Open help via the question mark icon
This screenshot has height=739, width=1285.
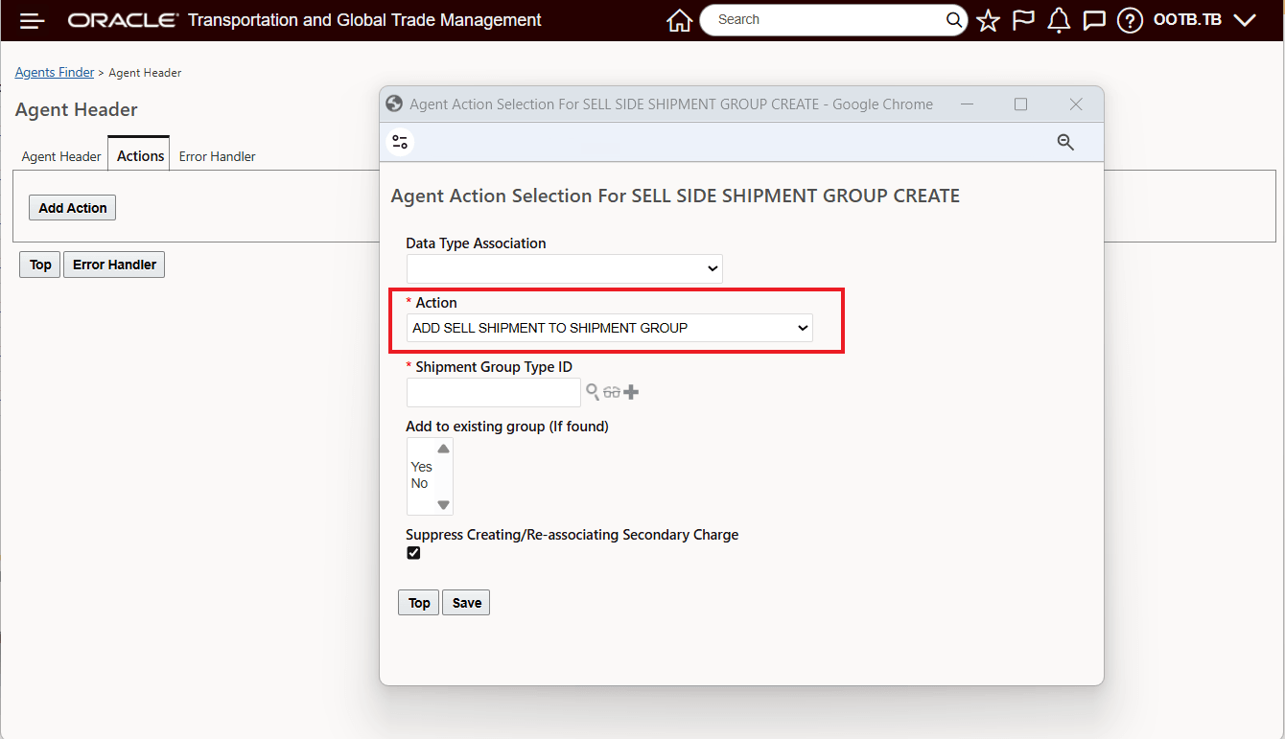click(1130, 19)
